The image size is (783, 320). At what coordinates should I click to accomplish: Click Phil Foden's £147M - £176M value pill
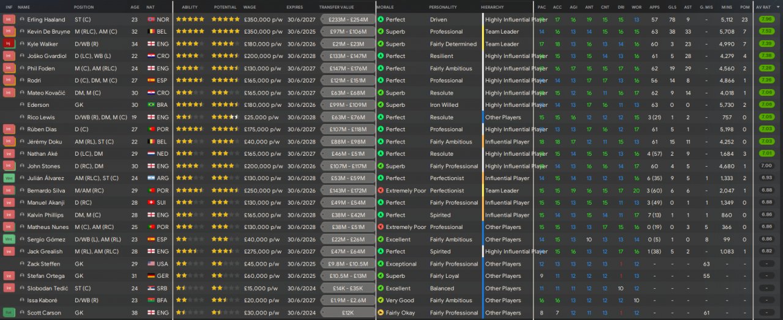coord(348,68)
